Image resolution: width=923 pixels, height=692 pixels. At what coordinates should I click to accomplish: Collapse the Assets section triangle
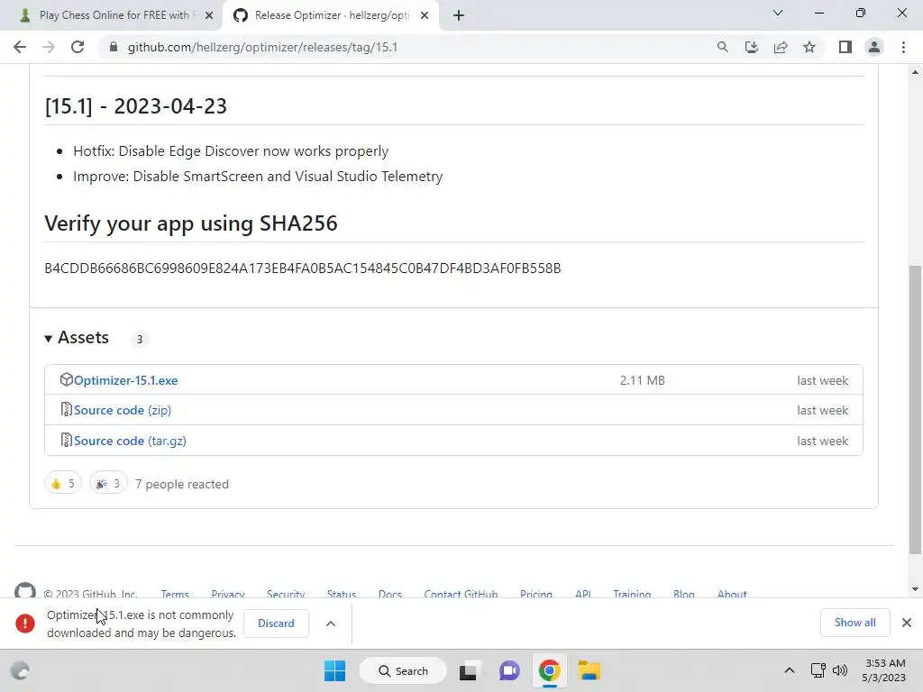coord(49,339)
